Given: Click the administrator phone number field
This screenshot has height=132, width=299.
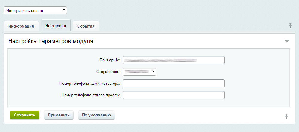Looking at the screenshot, I should 174,83.
